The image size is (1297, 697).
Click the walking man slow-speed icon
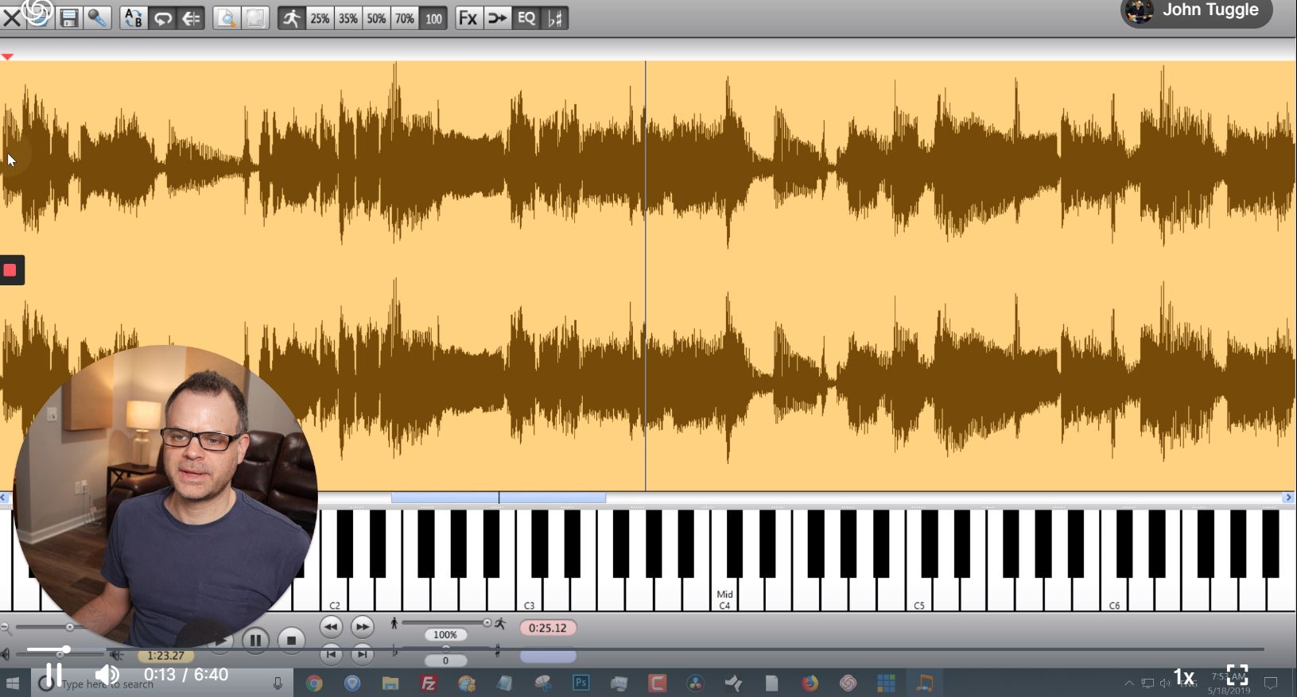[x=394, y=624]
